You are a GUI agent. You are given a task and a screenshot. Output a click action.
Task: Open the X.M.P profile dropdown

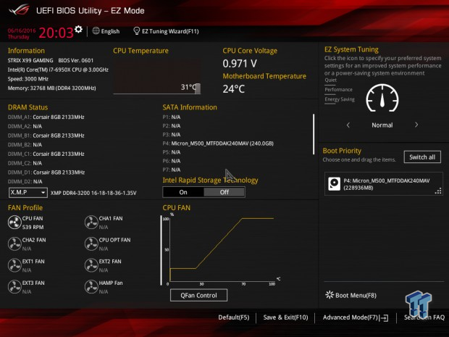point(28,192)
